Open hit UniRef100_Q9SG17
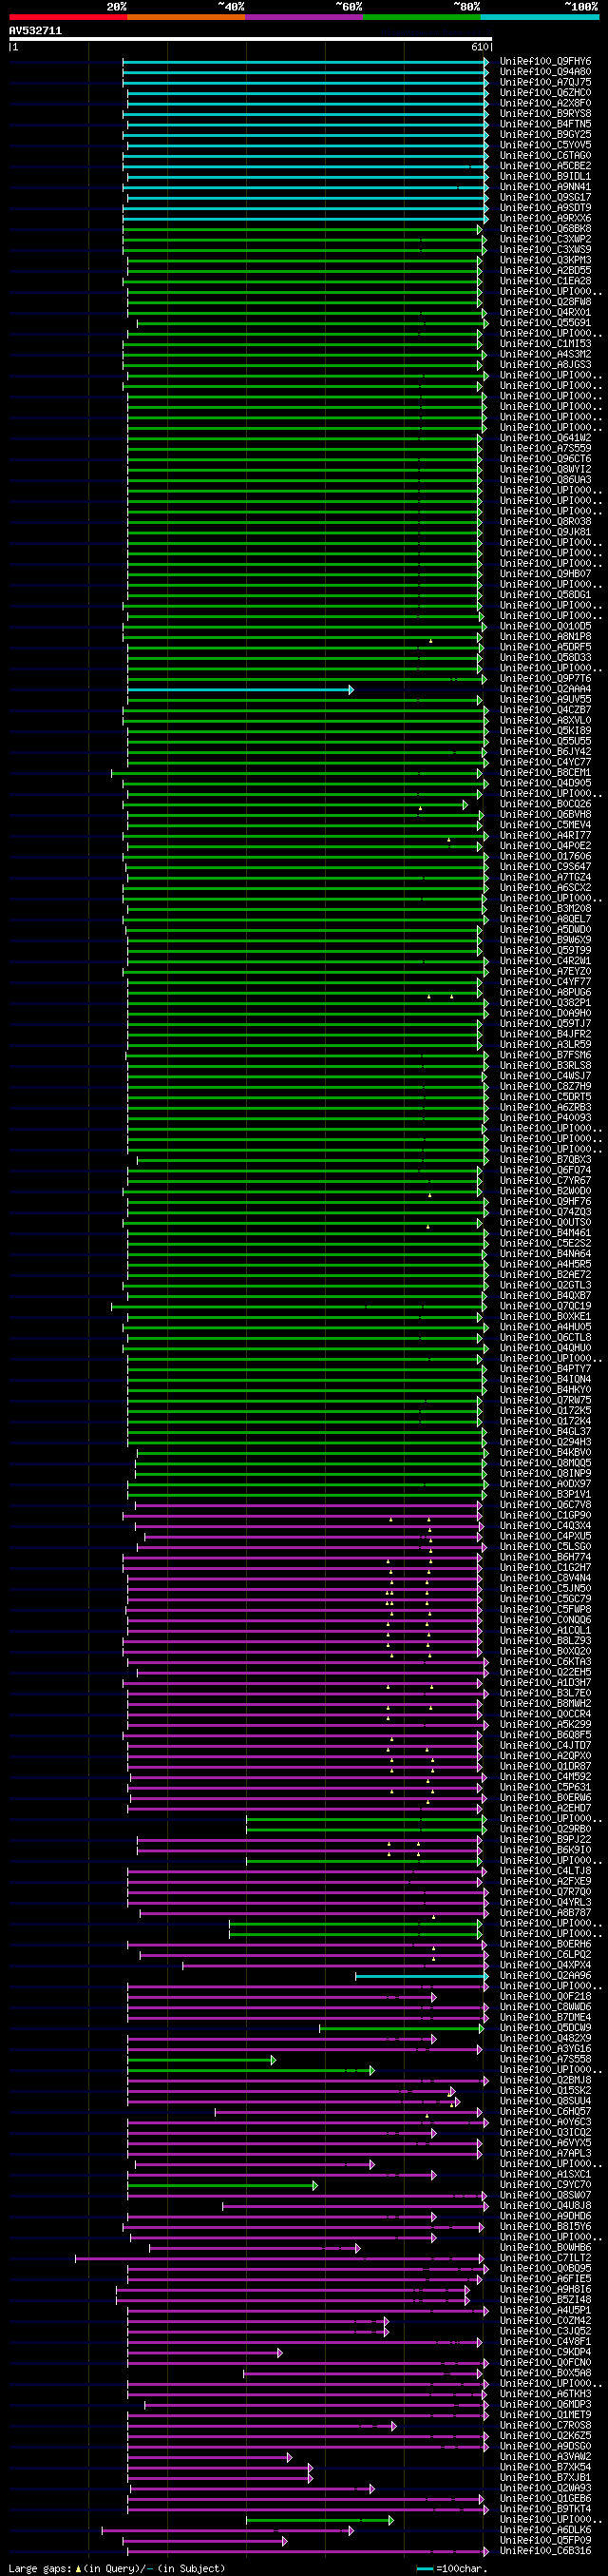 545,198
